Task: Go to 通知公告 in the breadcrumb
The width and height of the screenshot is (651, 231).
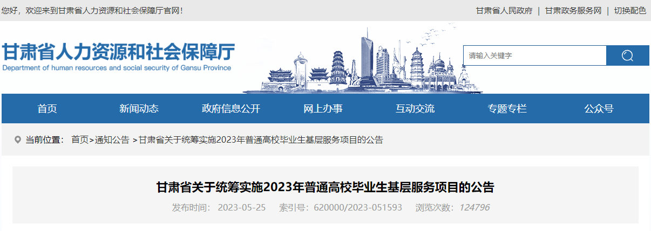Action: click(112, 140)
